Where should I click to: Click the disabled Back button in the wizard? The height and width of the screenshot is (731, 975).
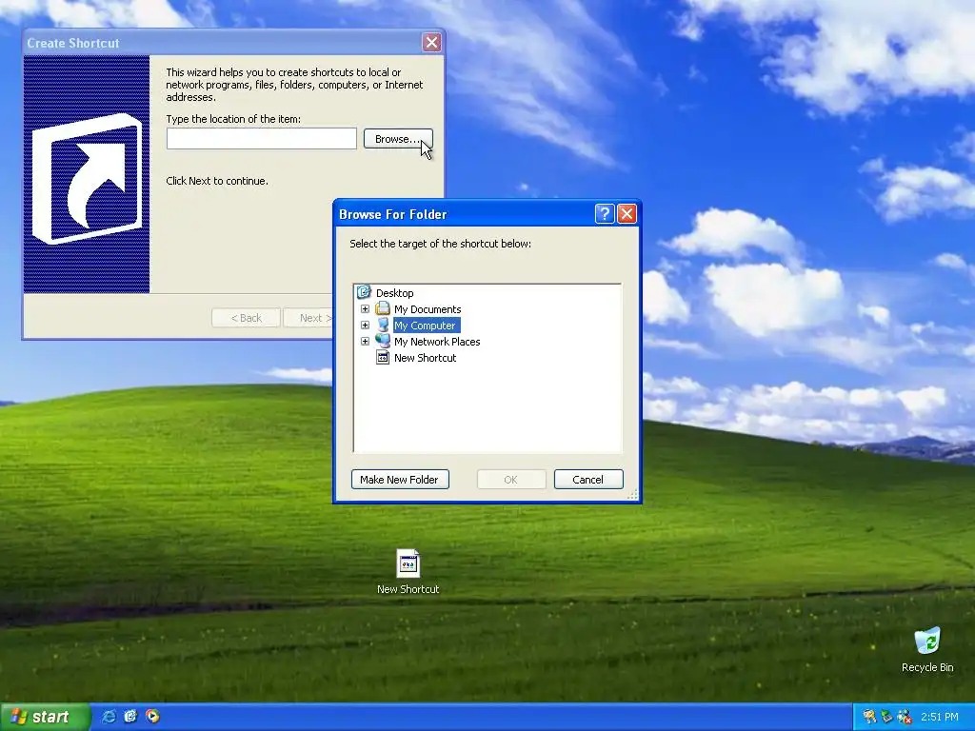pyautogui.click(x=247, y=318)
